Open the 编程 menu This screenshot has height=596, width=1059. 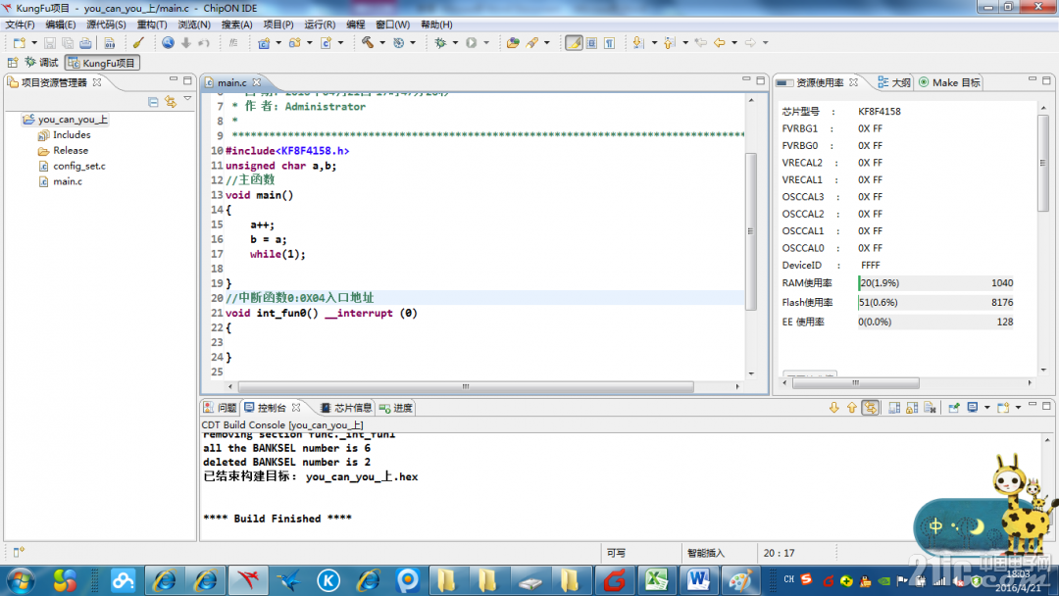coord(355,25)
